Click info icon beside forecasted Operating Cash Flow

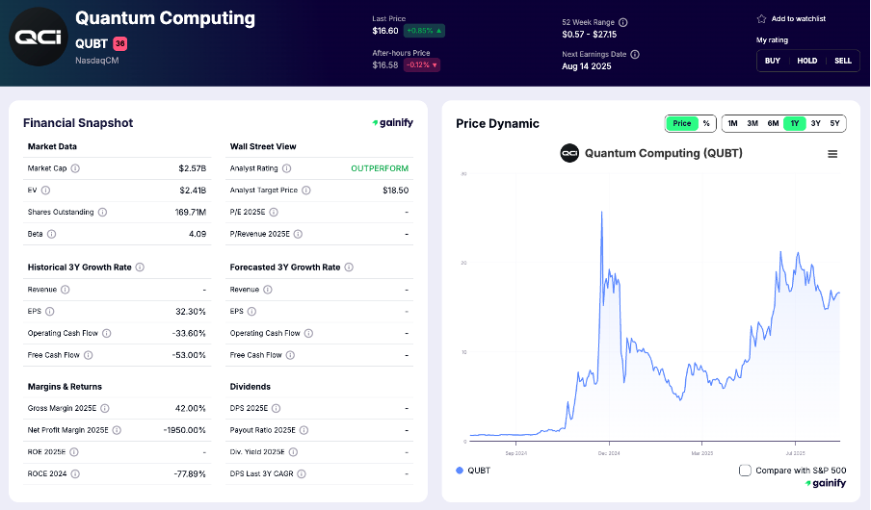308,333
